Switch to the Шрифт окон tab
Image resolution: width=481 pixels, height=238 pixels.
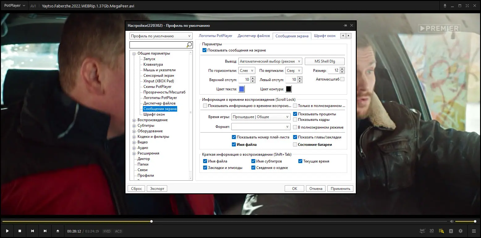(x=325, y=36)
